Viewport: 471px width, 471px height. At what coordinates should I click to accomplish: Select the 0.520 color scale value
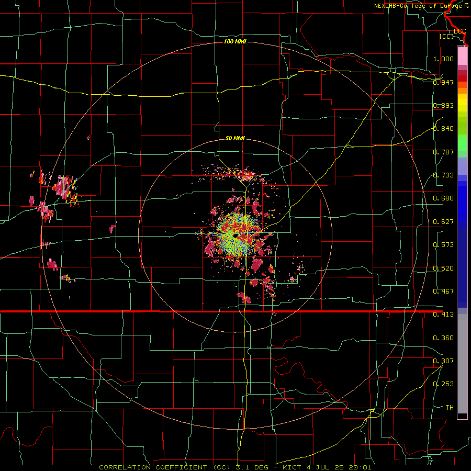tap(443, 268)
